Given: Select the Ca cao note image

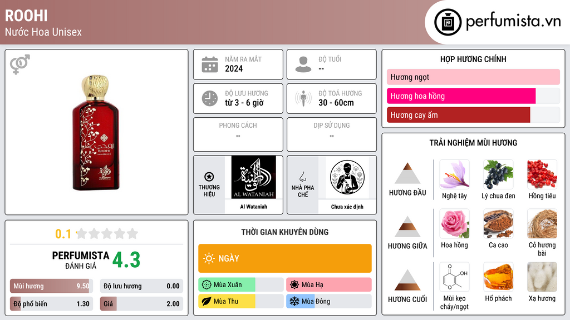Looking at the screenshot, I should pos(498,223).
